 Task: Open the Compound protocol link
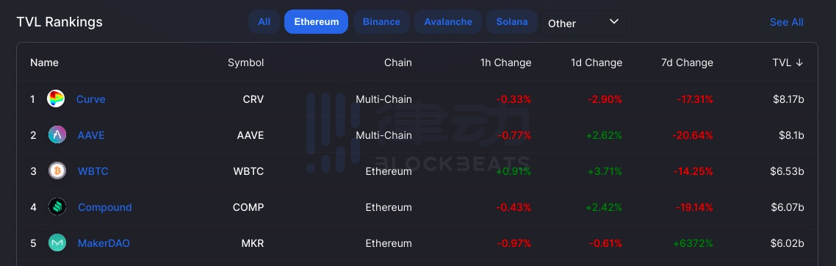coord(105,206)
